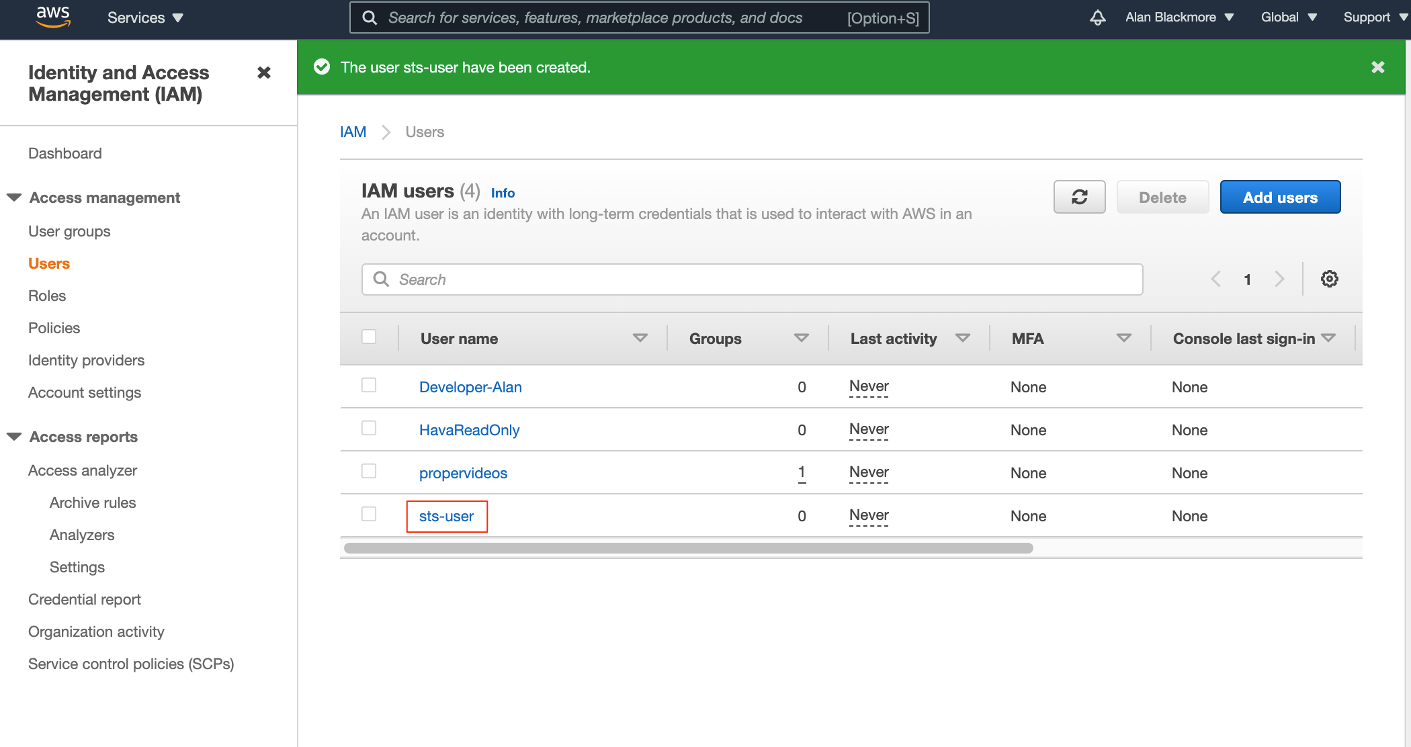Screen dimensions: 1411x747
Task: Open the Roles sidebar item
Action: pyautogui.click(x=47, y=296)
